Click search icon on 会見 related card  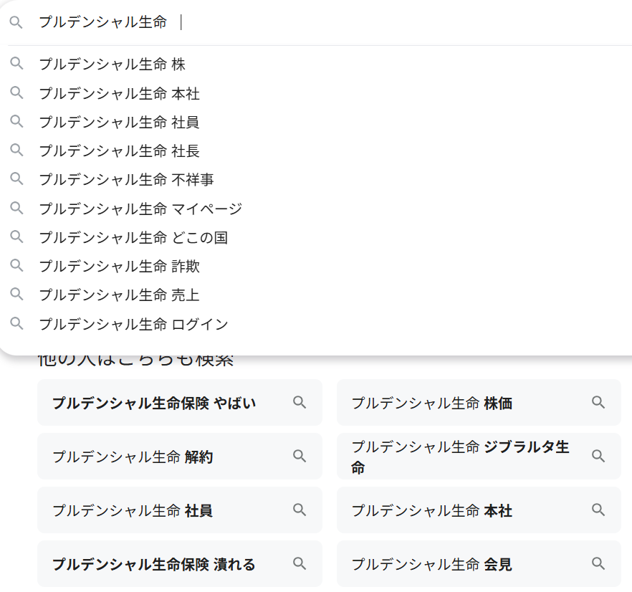pyautogui.click(x=598, y=564)
